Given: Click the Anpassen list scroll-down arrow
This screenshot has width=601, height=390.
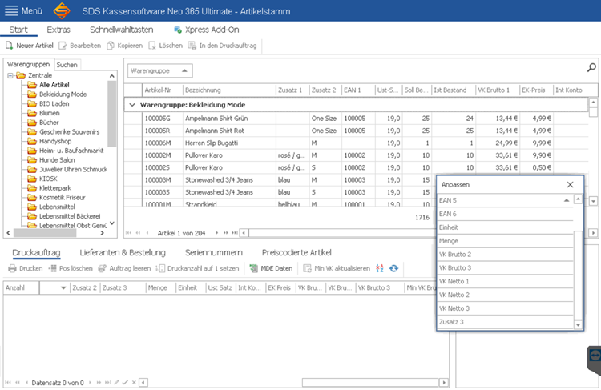Looking at the screenshot, I should click(x=578, y=325).
